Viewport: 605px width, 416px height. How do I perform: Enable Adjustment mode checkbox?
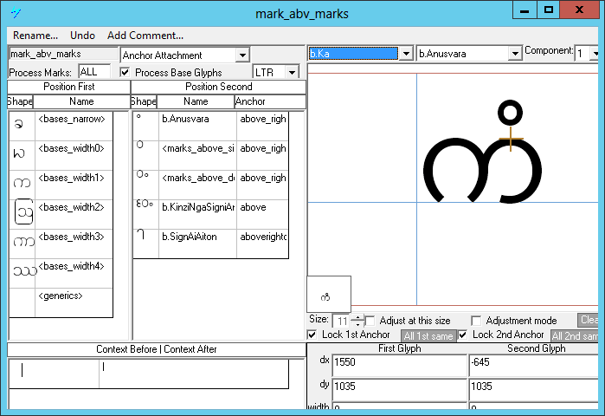pyautogui.click(x=476, y=321)
